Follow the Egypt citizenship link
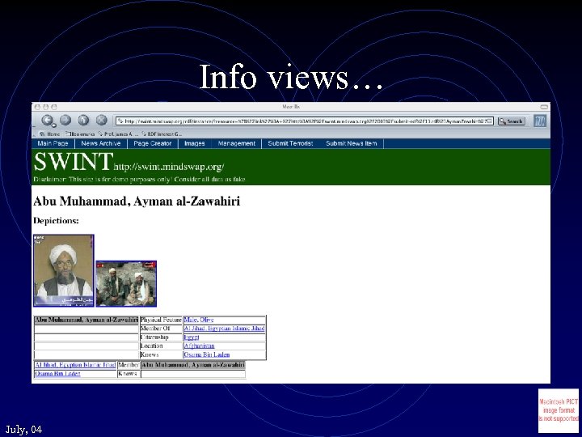 point(192,337)
